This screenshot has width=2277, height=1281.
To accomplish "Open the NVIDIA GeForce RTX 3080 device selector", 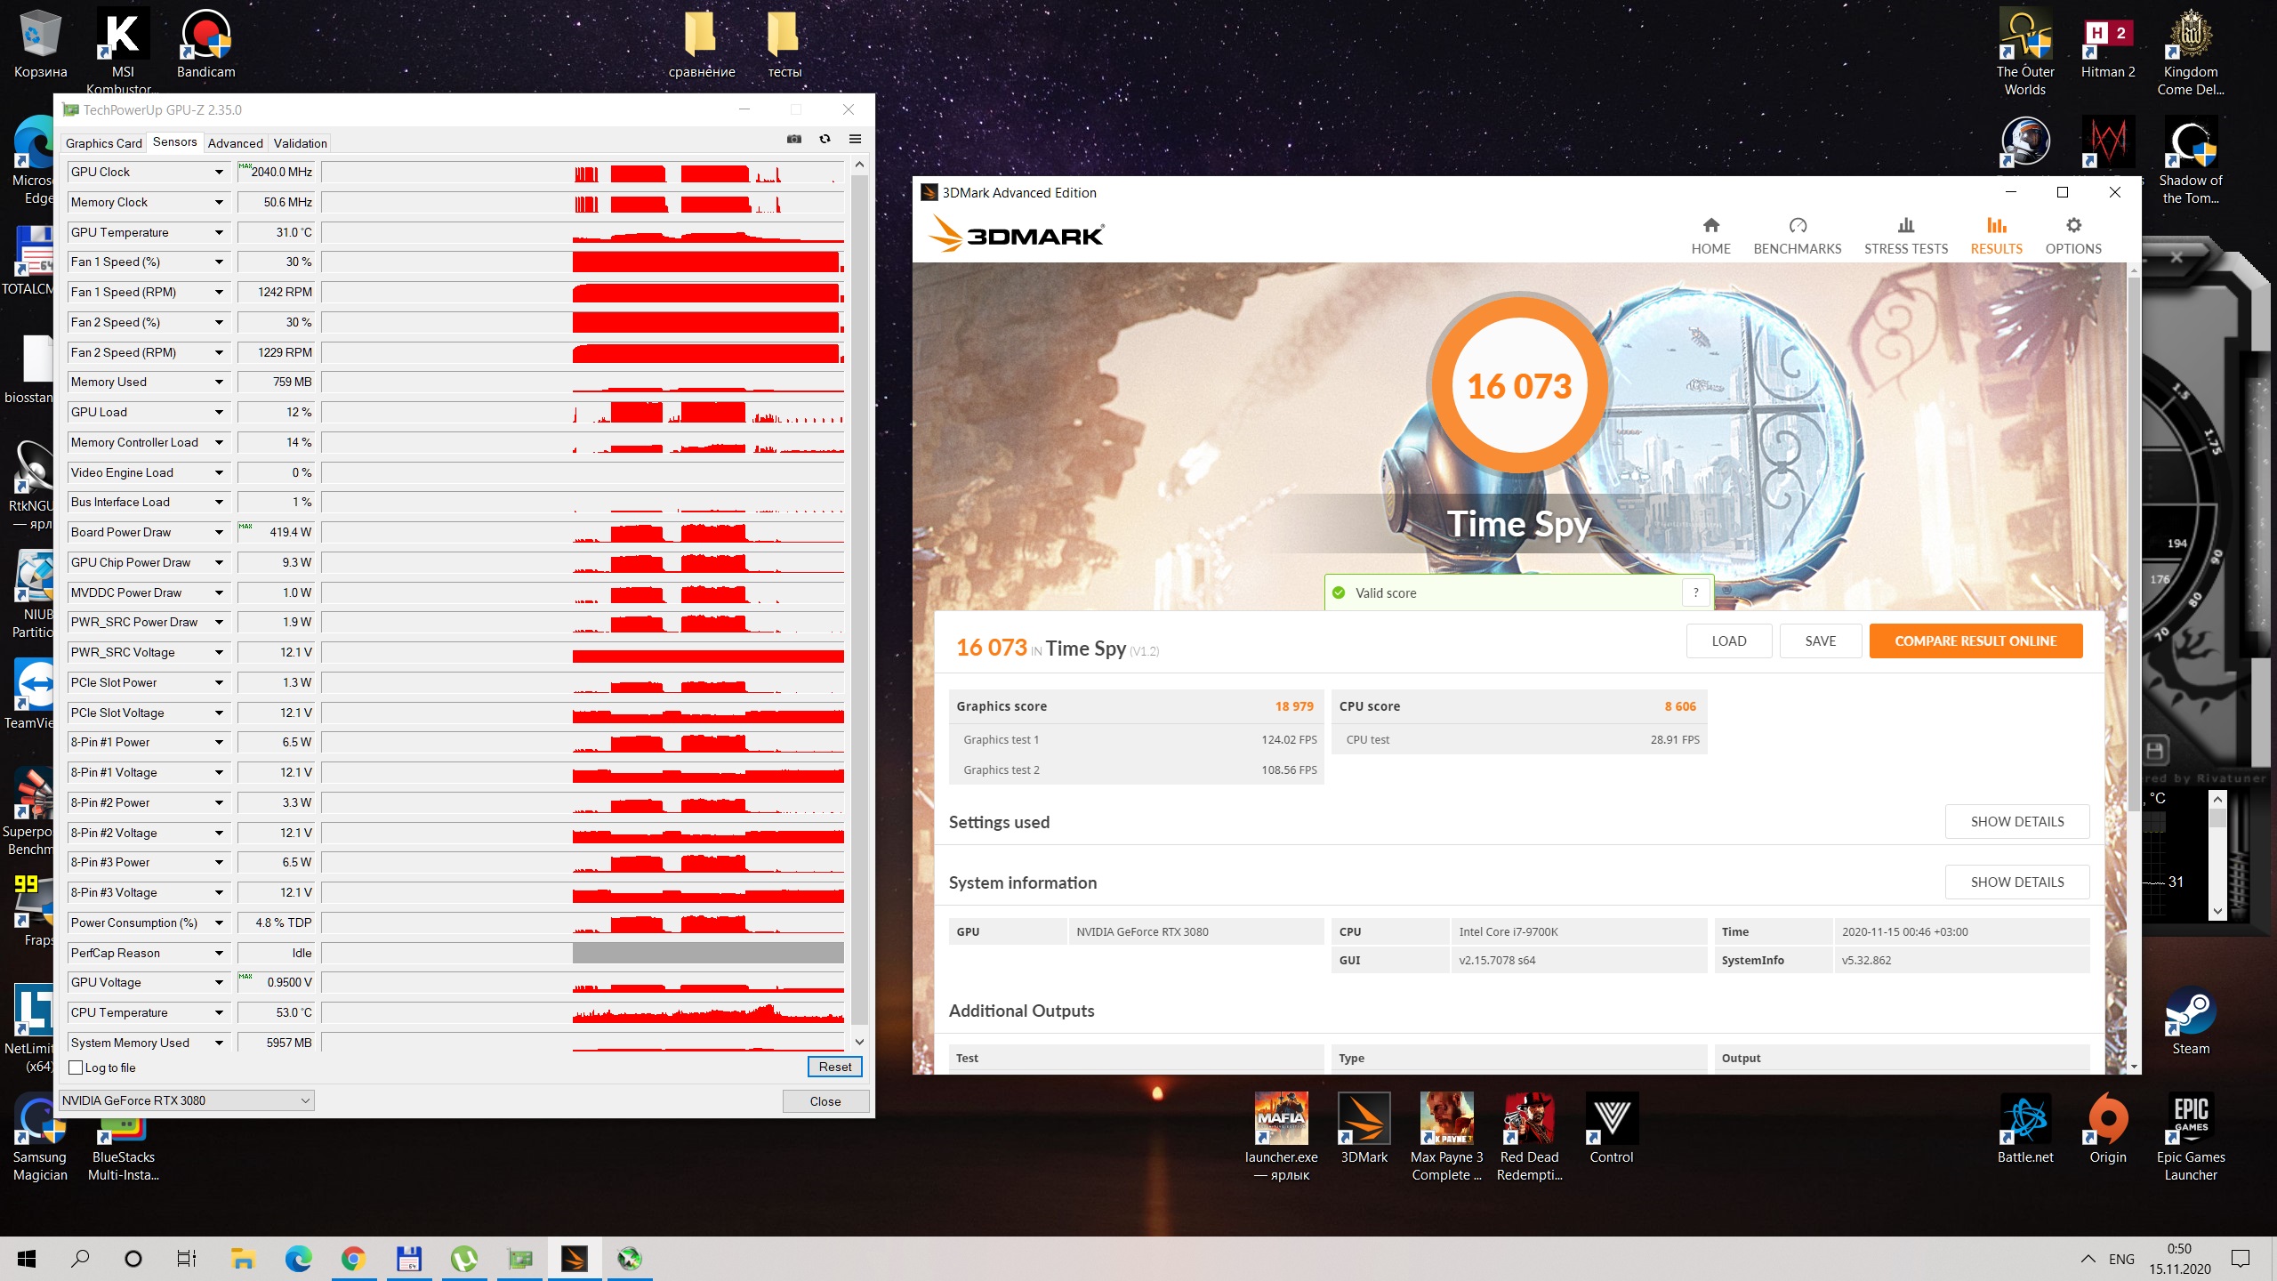I will [x=186, y=1100].
